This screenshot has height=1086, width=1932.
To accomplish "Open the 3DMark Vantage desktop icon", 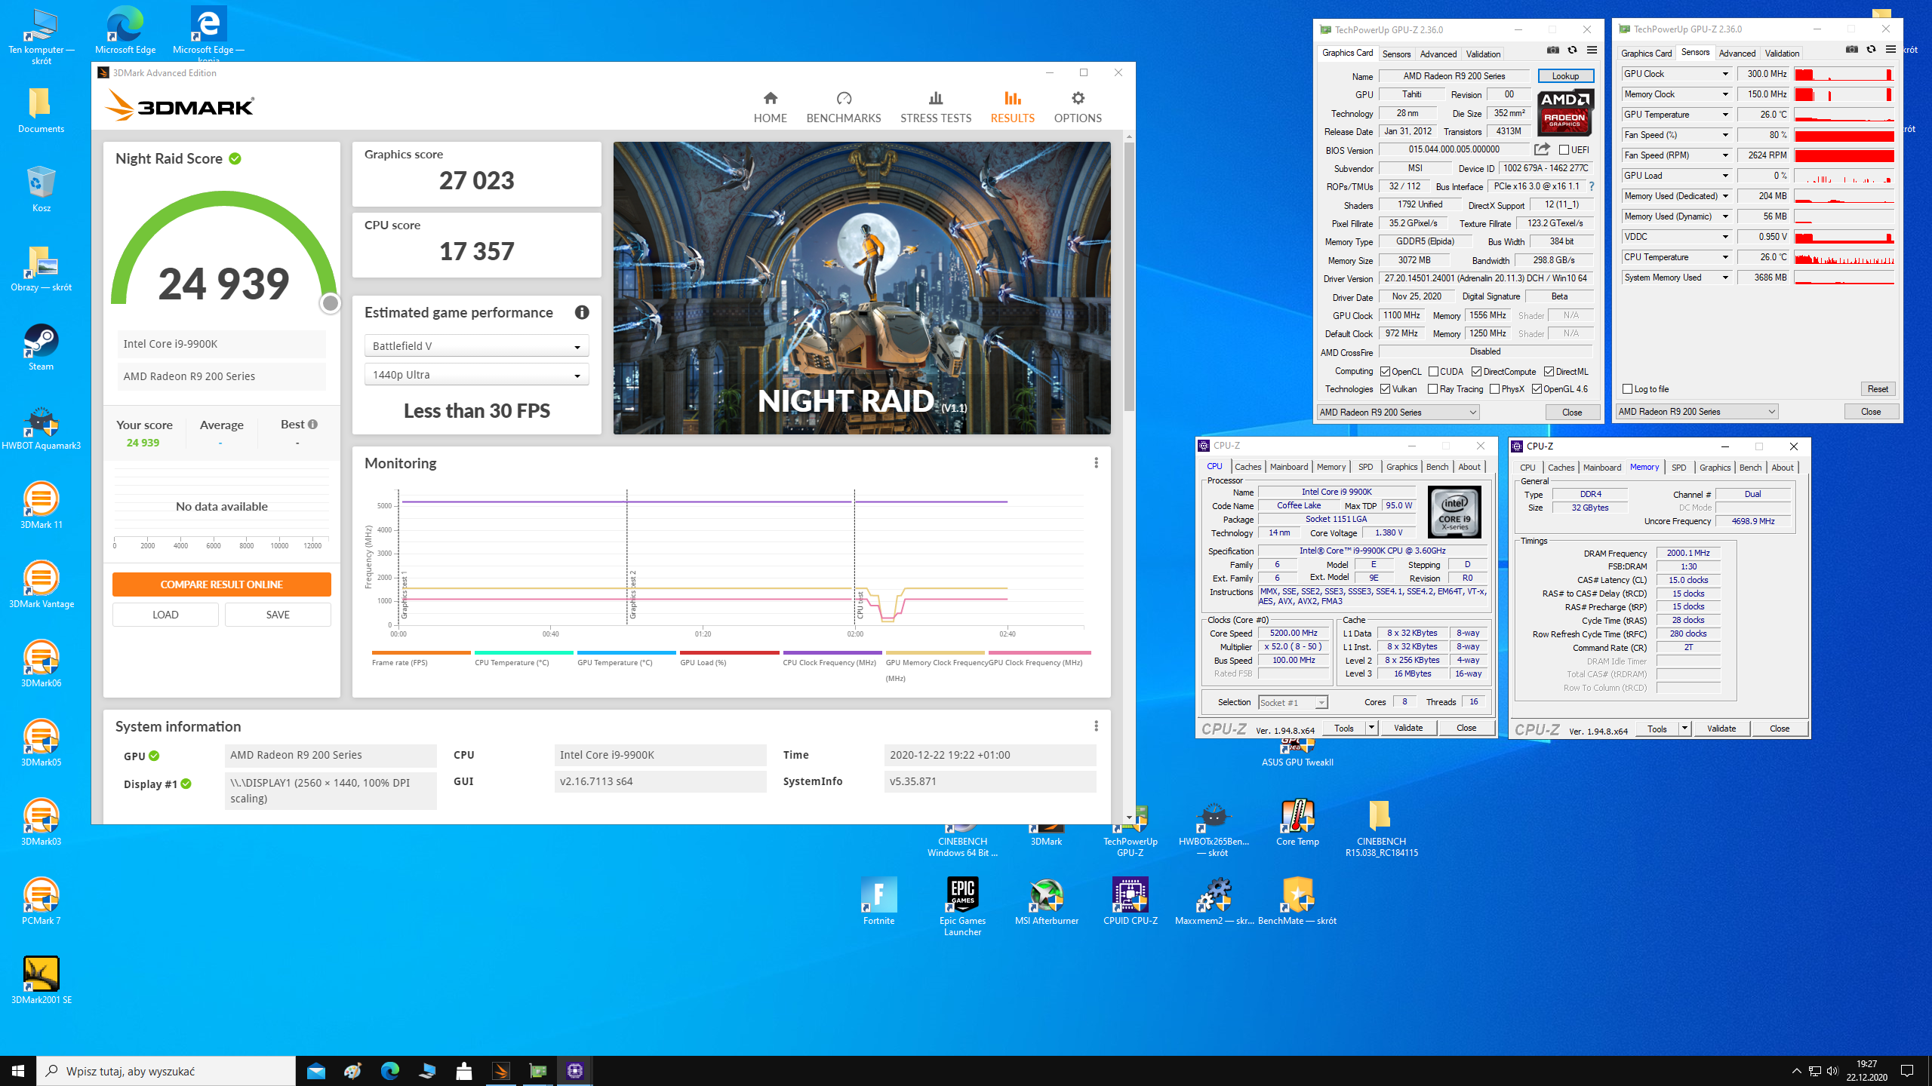I will tap(41, 584).
